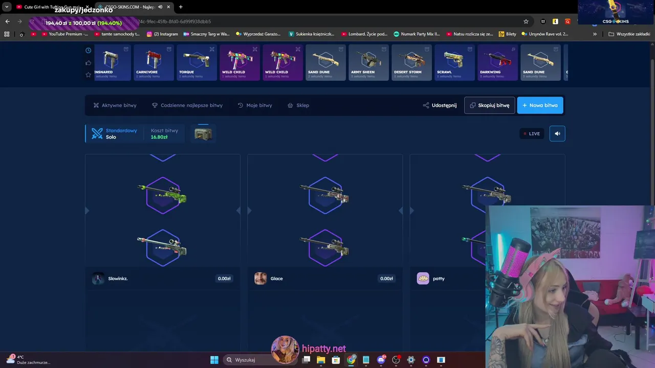Click the right arrow in Glace's column
This screenshot has width=655, height=368.
(x=401, y=211)
